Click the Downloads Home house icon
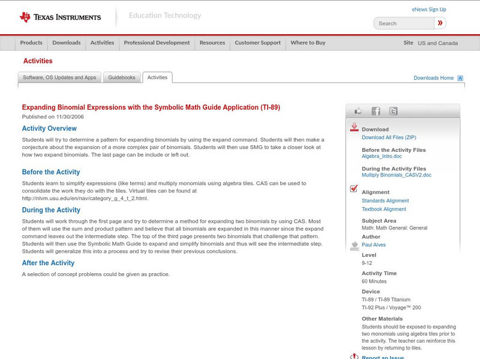Screen dimensions: 480x359 pos(460,78)
